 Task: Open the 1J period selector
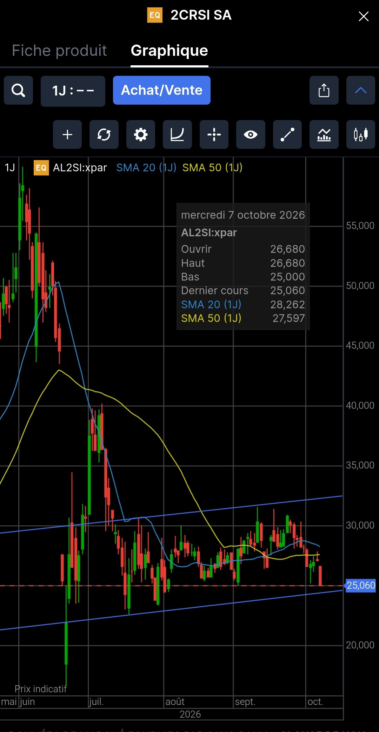click(73, 91)
